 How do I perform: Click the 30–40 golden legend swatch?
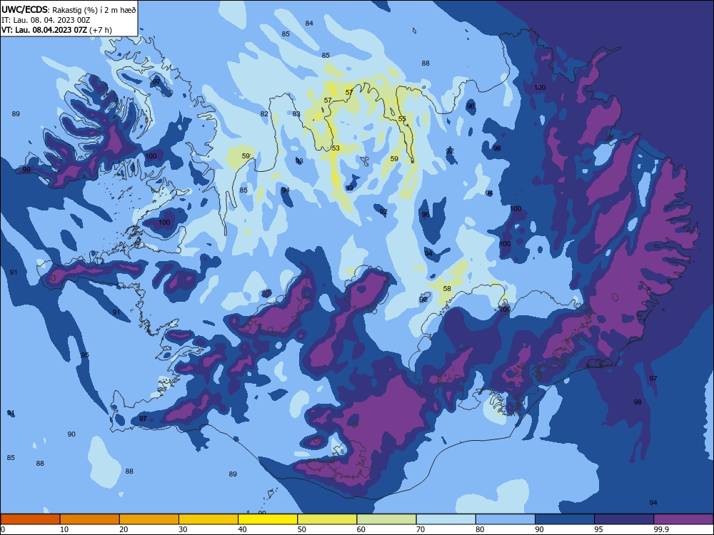coord(208,519)
